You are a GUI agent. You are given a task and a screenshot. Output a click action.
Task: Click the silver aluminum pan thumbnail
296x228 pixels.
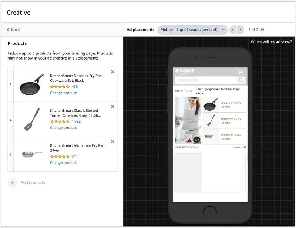point(32,154)
